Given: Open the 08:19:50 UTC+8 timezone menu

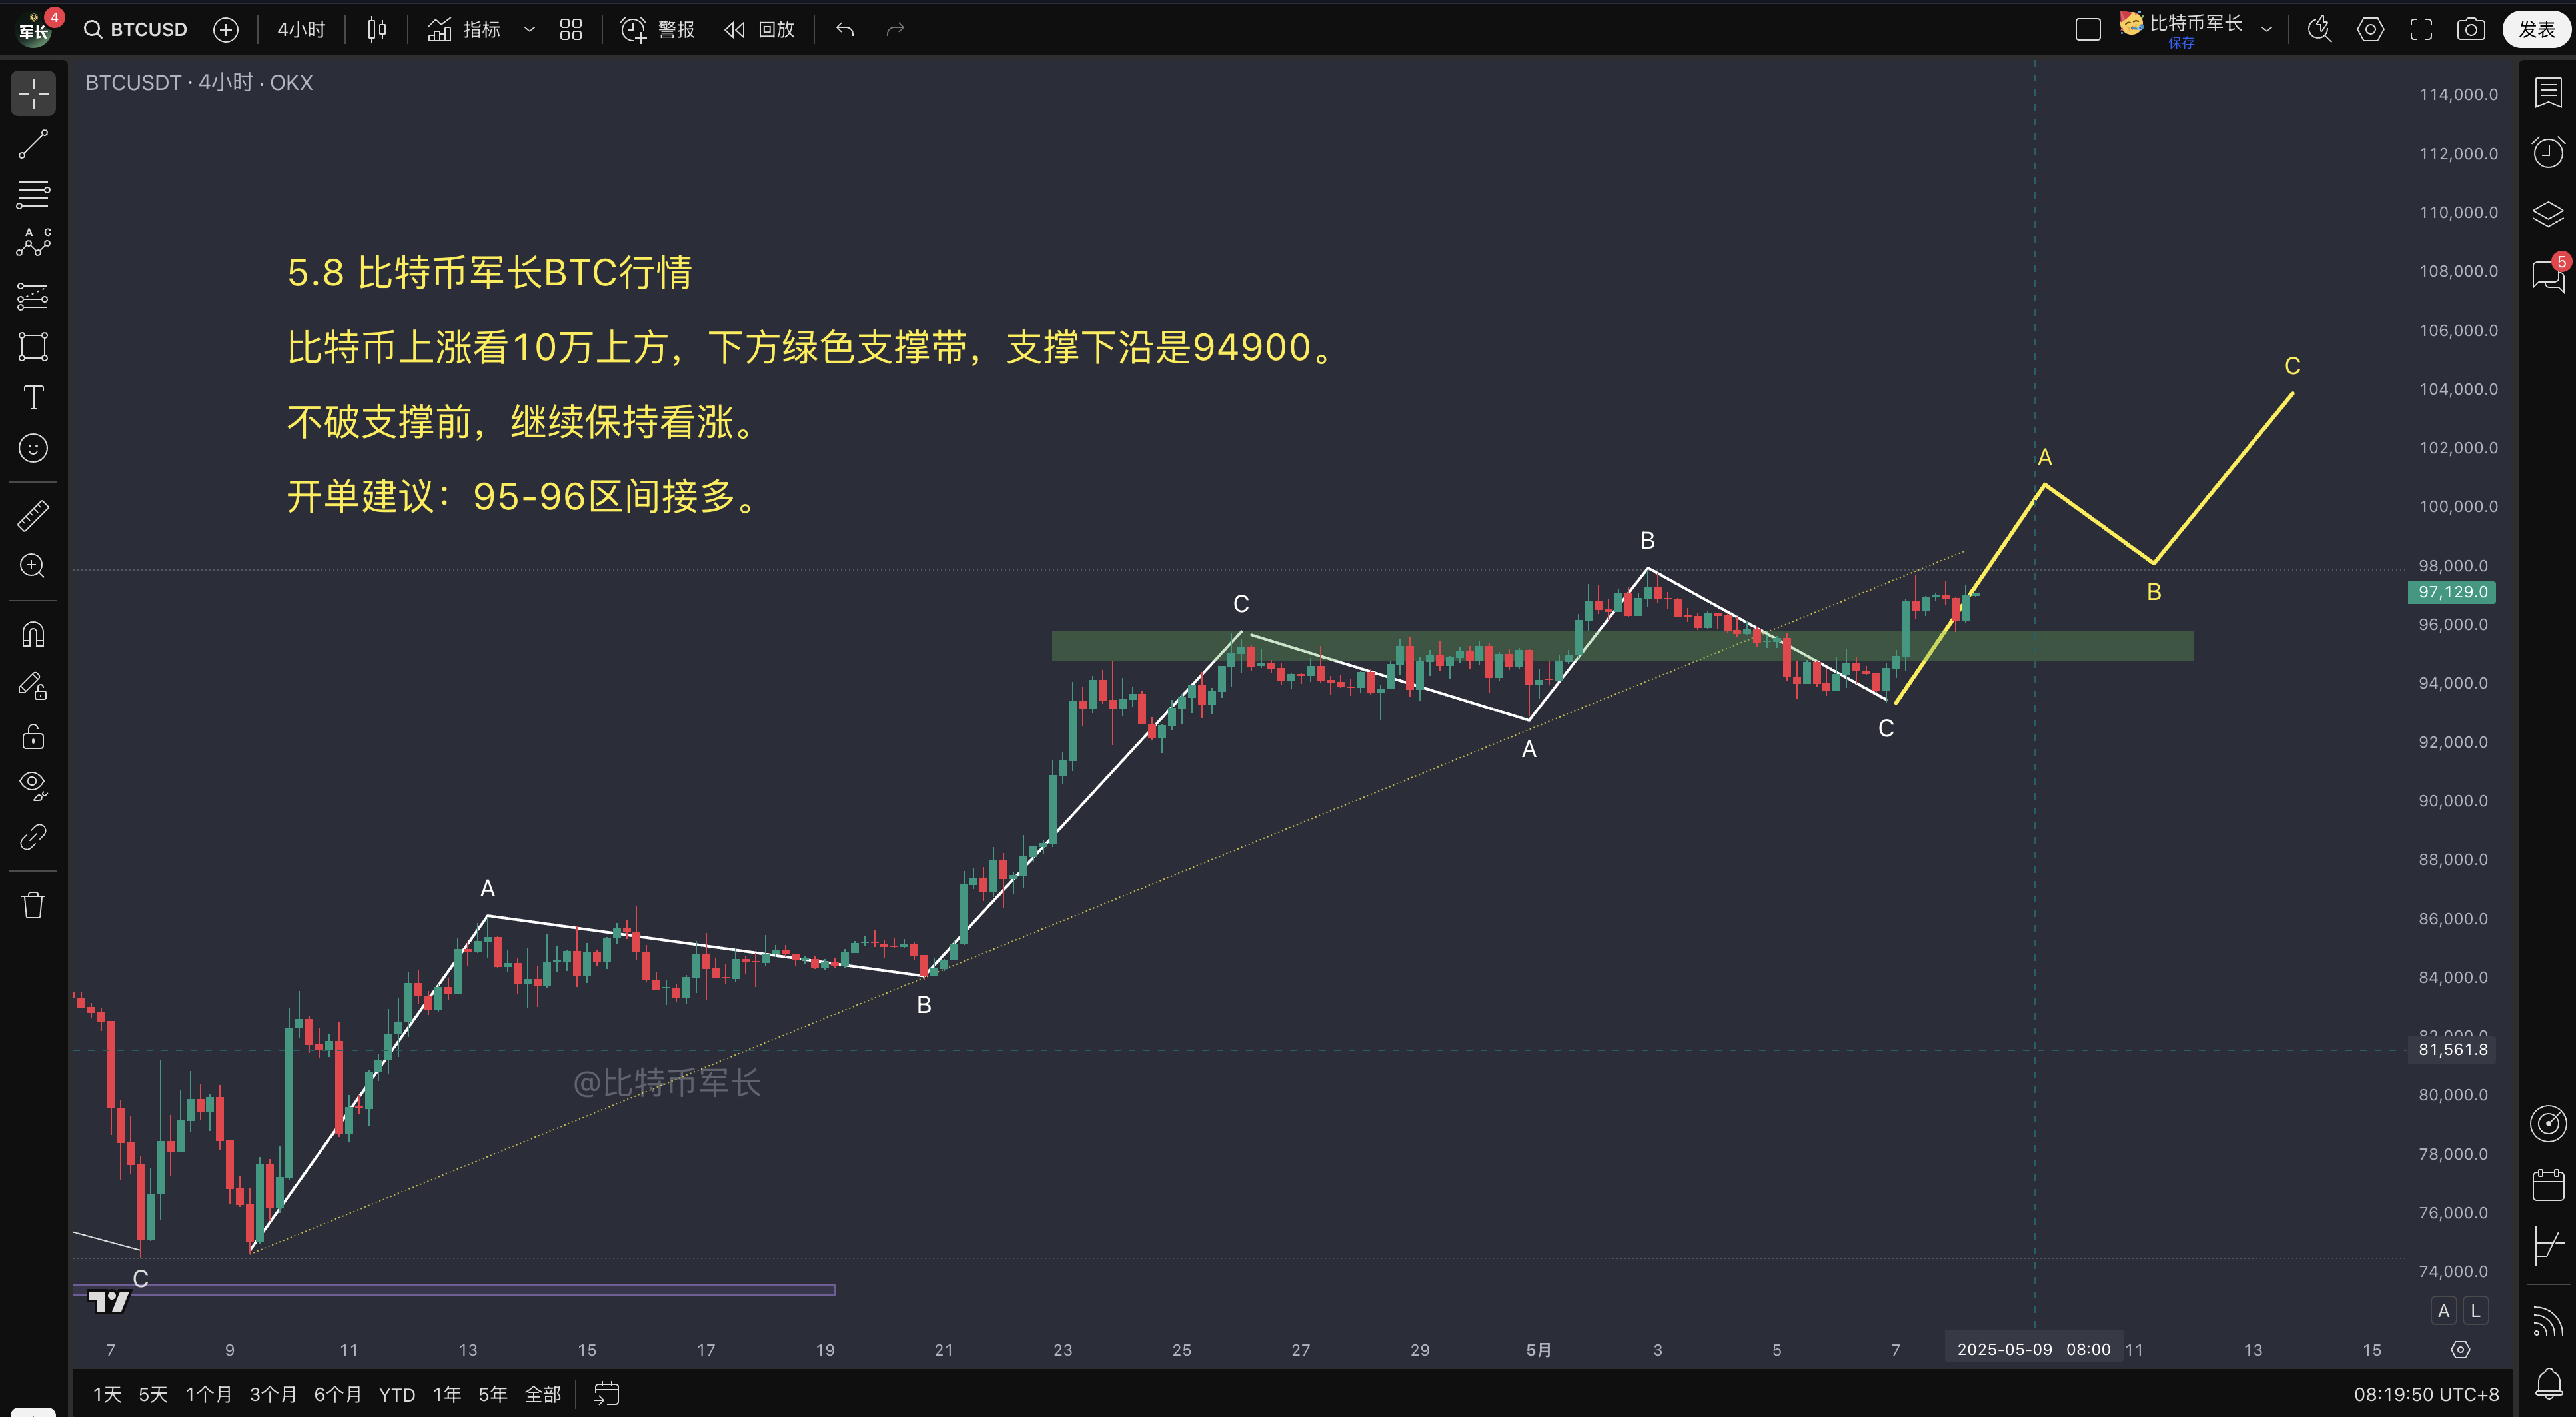Looking at the screenshot, I should (x=2426, y=1394).
